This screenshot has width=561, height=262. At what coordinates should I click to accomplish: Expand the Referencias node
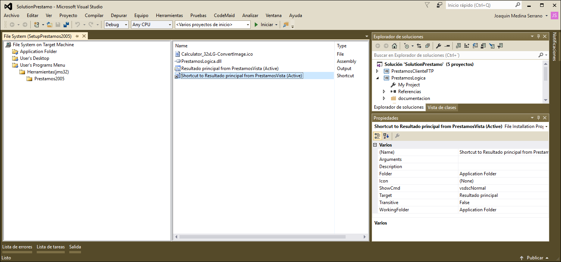tap(384, 92)
